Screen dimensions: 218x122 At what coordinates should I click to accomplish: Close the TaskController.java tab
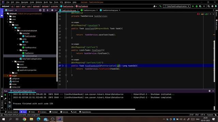point(78,10)
